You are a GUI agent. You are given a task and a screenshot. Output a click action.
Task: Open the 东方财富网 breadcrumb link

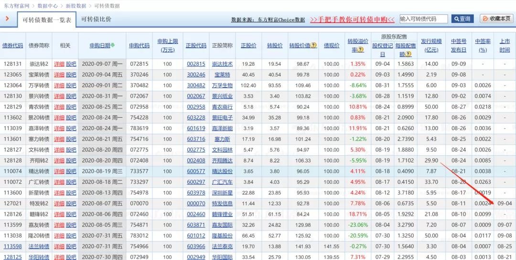pyautogui.click(x=16, y=6)
